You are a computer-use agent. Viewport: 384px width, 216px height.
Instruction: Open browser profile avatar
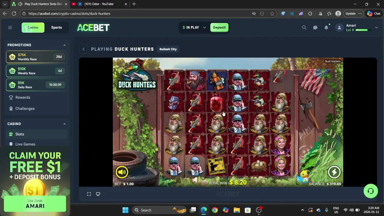pos(338,13)
